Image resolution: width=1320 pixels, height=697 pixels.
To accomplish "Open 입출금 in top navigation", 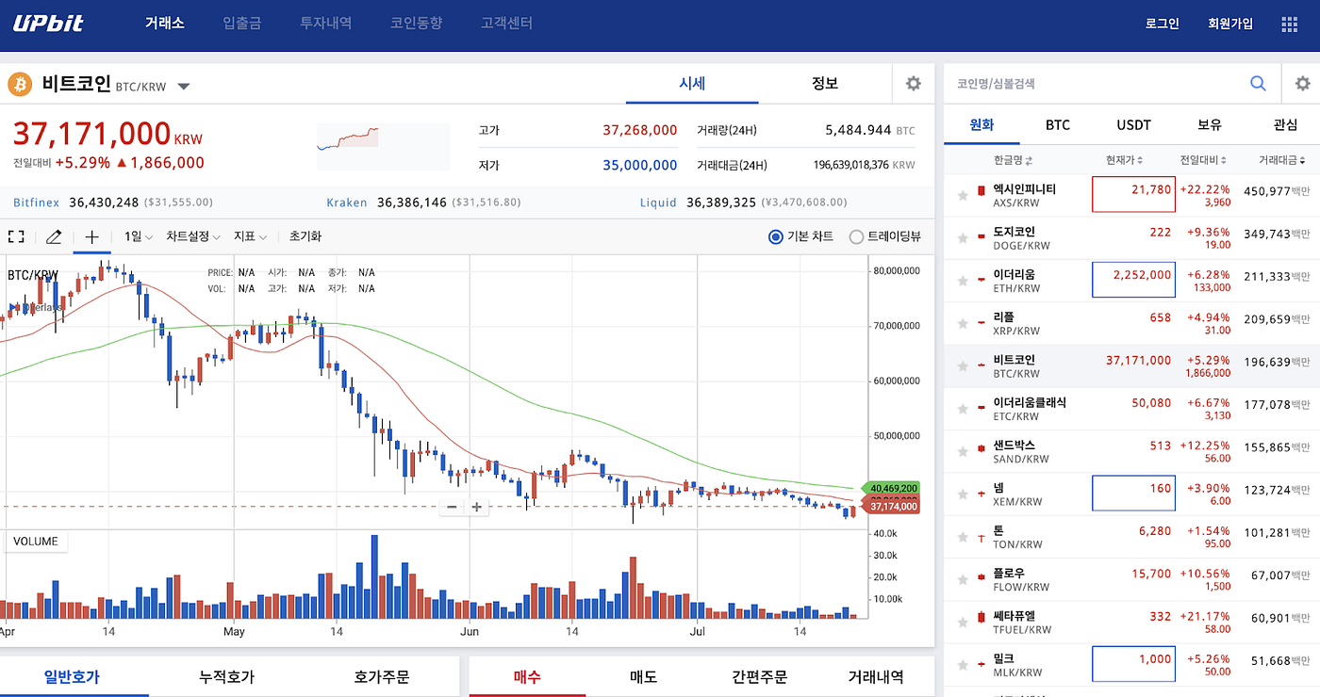I will [x=242, y=24].
